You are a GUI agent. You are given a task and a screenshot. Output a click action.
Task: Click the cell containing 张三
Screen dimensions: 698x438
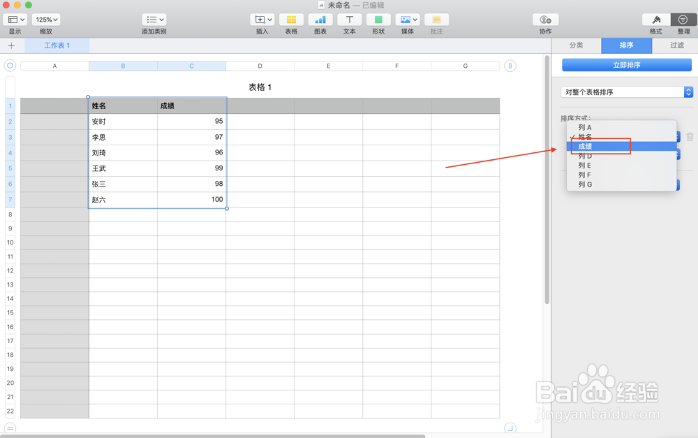pos(124,184)
